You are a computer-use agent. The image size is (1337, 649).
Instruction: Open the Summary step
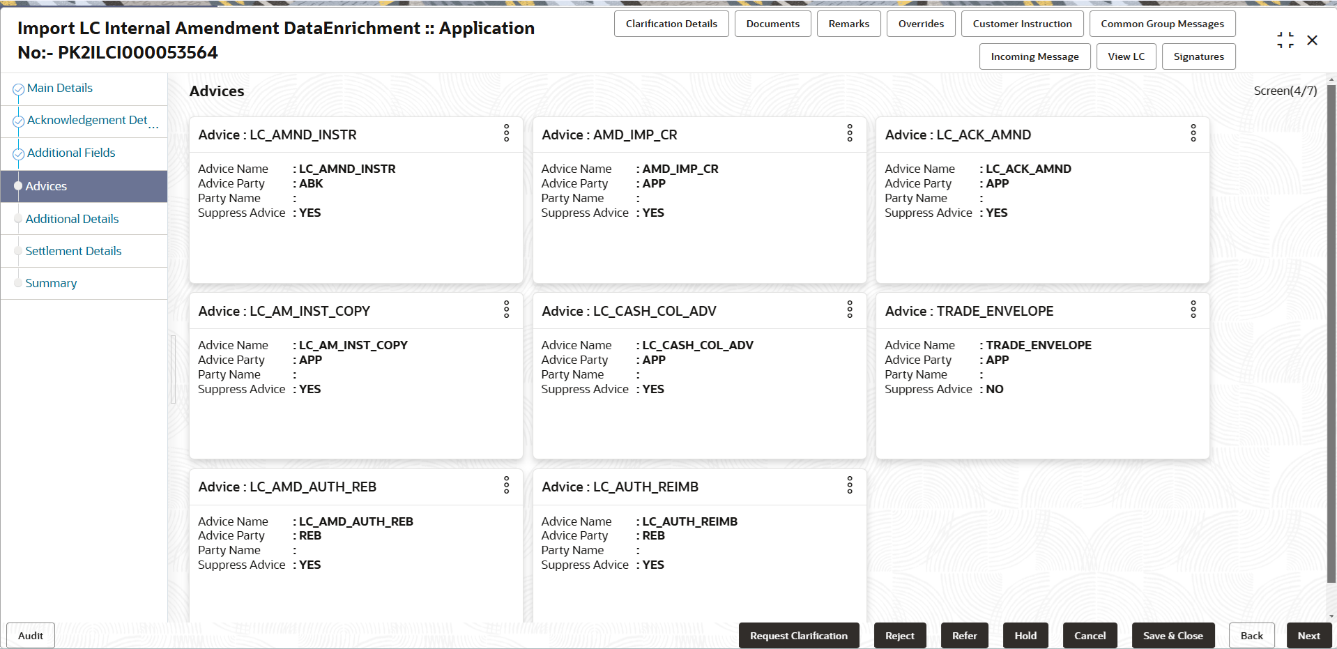tap(51, 283)
